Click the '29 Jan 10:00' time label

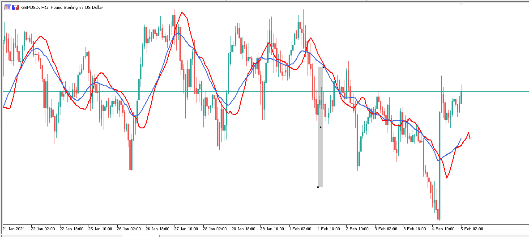click(x=272, y=229)
